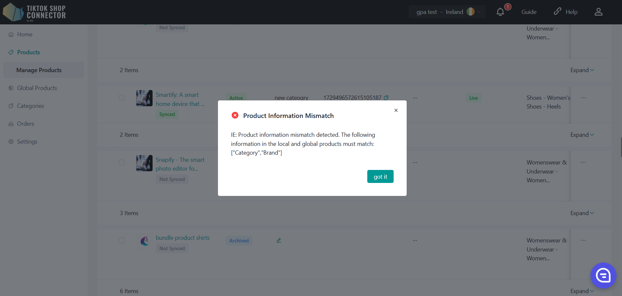Copy the product ID 1729496572615105187
This screenshot has width=622, height=296.
pos(386,98)
